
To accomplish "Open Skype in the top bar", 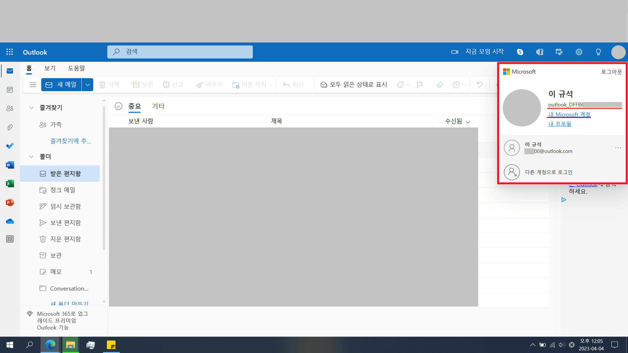I will pyautogui.click(x=520, y=52).
